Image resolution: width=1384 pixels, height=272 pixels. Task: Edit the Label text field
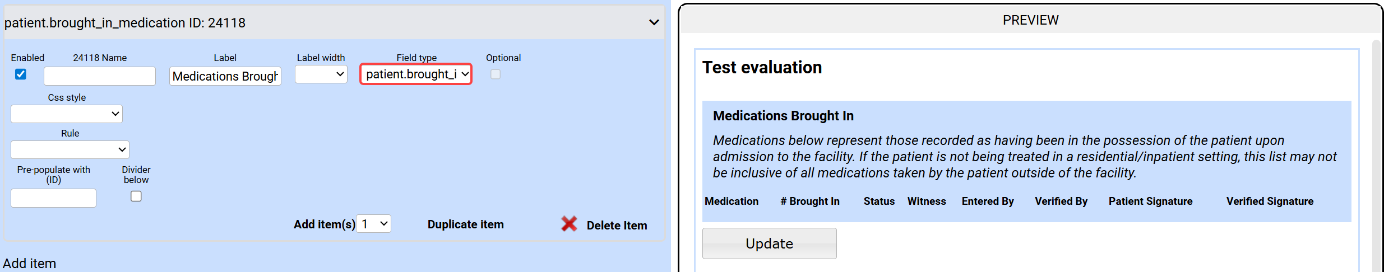(225, 76)
